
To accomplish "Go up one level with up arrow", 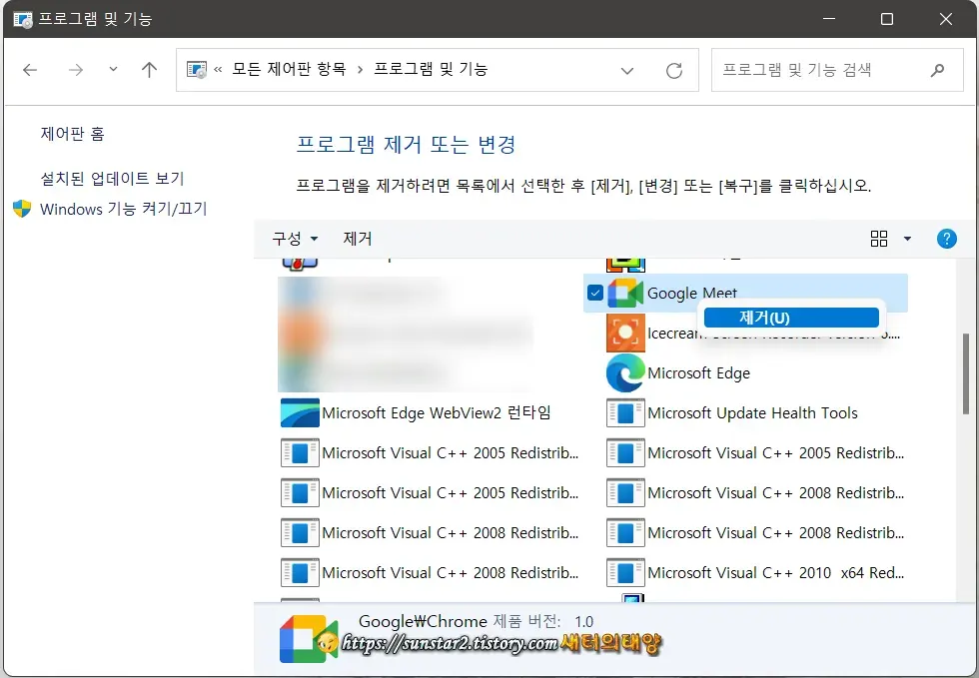I will click(149, 69).
